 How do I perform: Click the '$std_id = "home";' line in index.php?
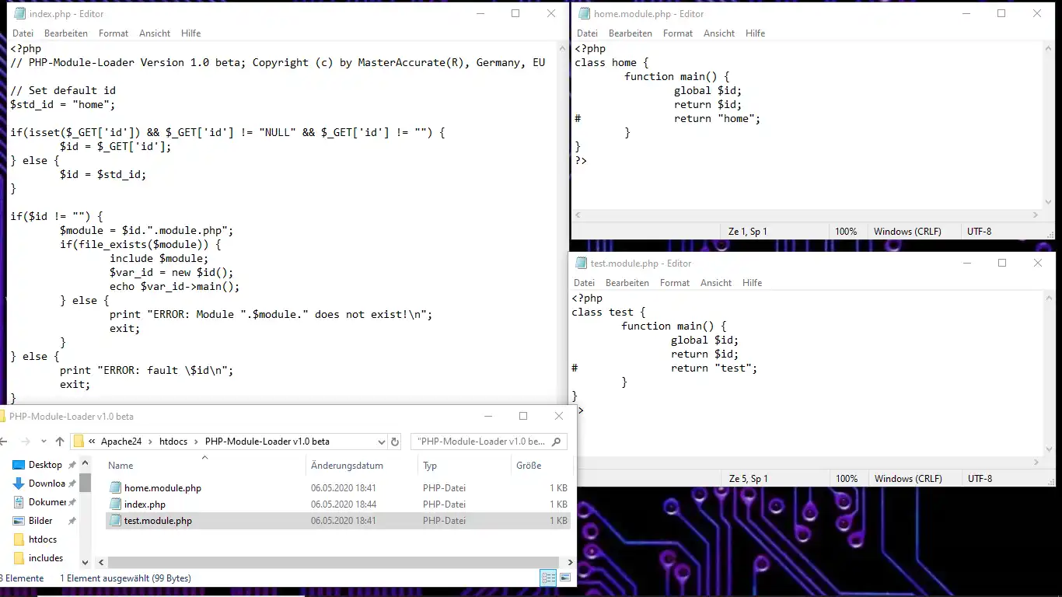click(x=63, y=105)
